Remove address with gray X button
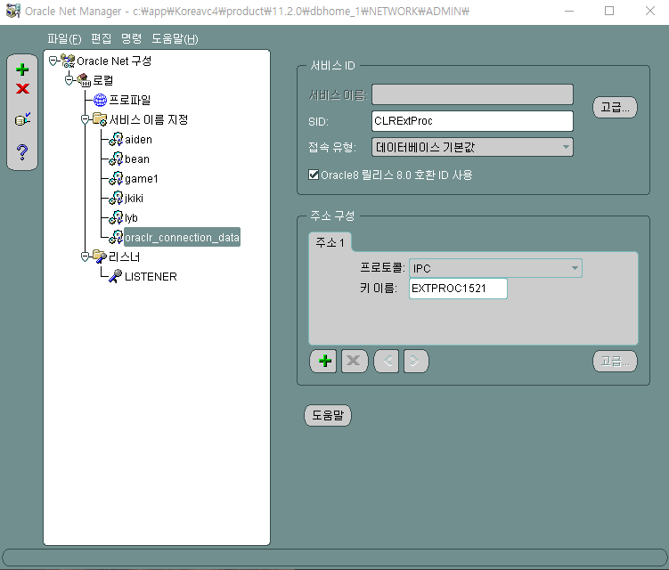The height and width of the screenshot is (570, 669). tap(354, 361)
